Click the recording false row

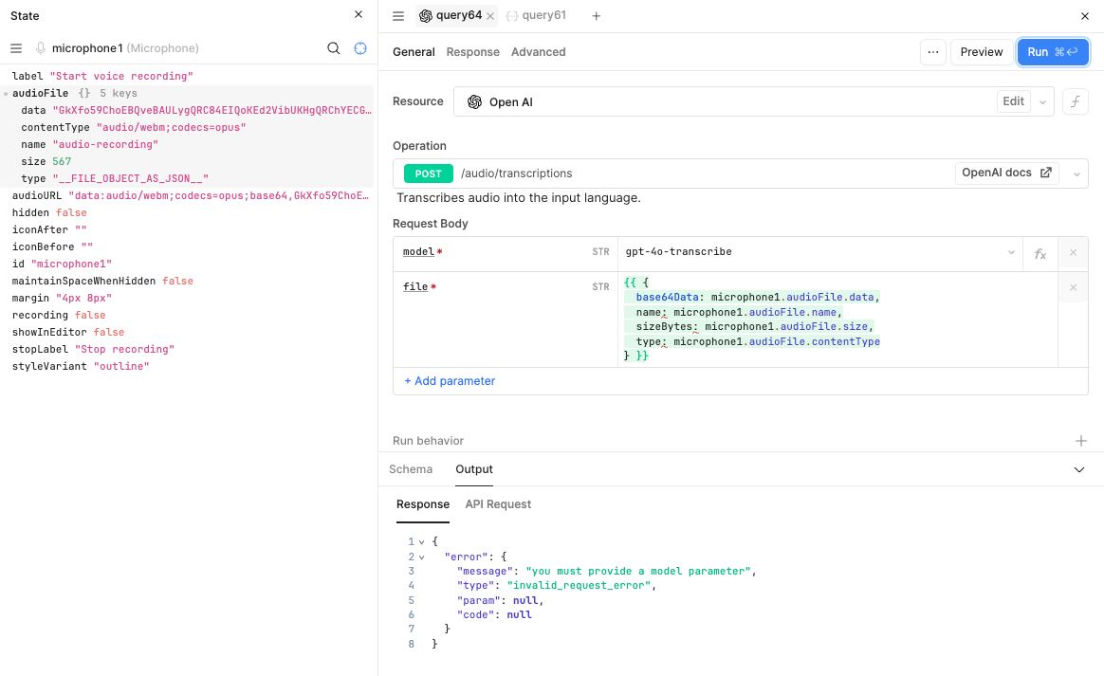(187, 315)
